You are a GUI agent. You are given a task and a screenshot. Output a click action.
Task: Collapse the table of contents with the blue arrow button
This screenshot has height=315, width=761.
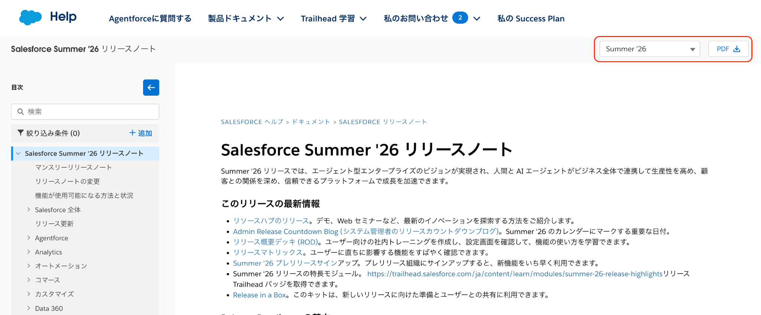point(151,88)
